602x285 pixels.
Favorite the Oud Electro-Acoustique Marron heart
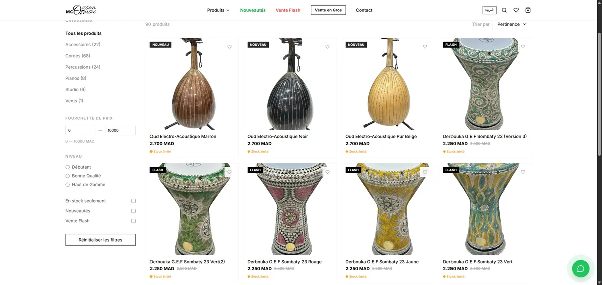229,46
